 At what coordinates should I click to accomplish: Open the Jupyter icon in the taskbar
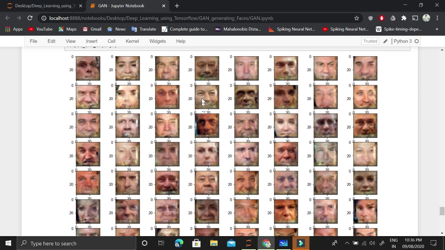pos(249,243)
